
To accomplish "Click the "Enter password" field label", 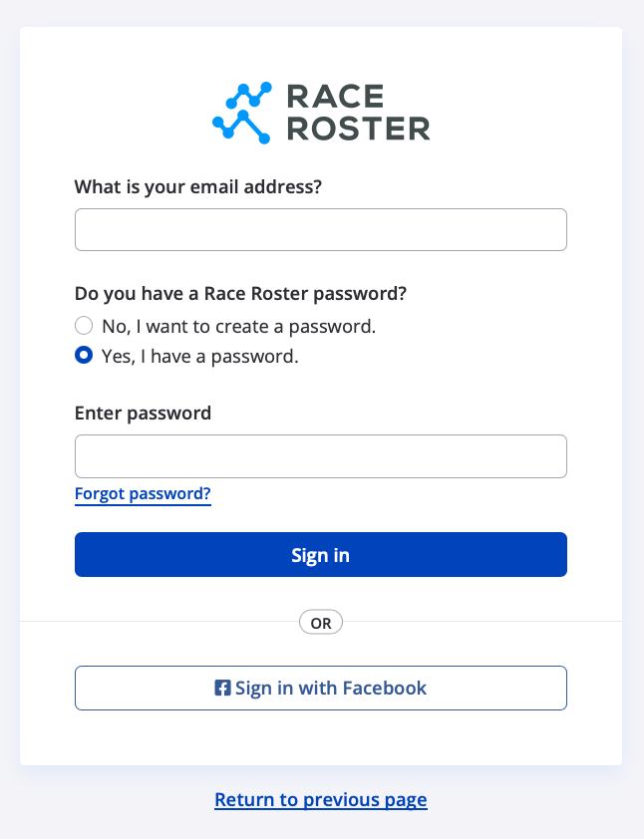I will point(143,413).
